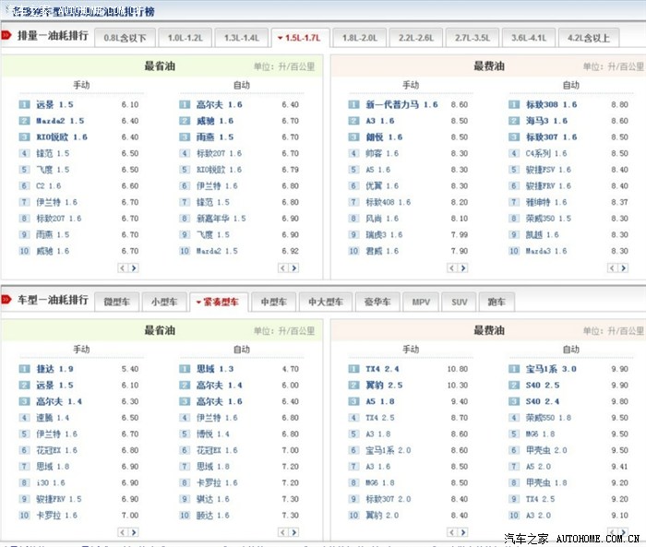The image size is (646, 547).
Task: Open the 卡罗拉 1.6 automatic entry
Action: coord(217,482)
